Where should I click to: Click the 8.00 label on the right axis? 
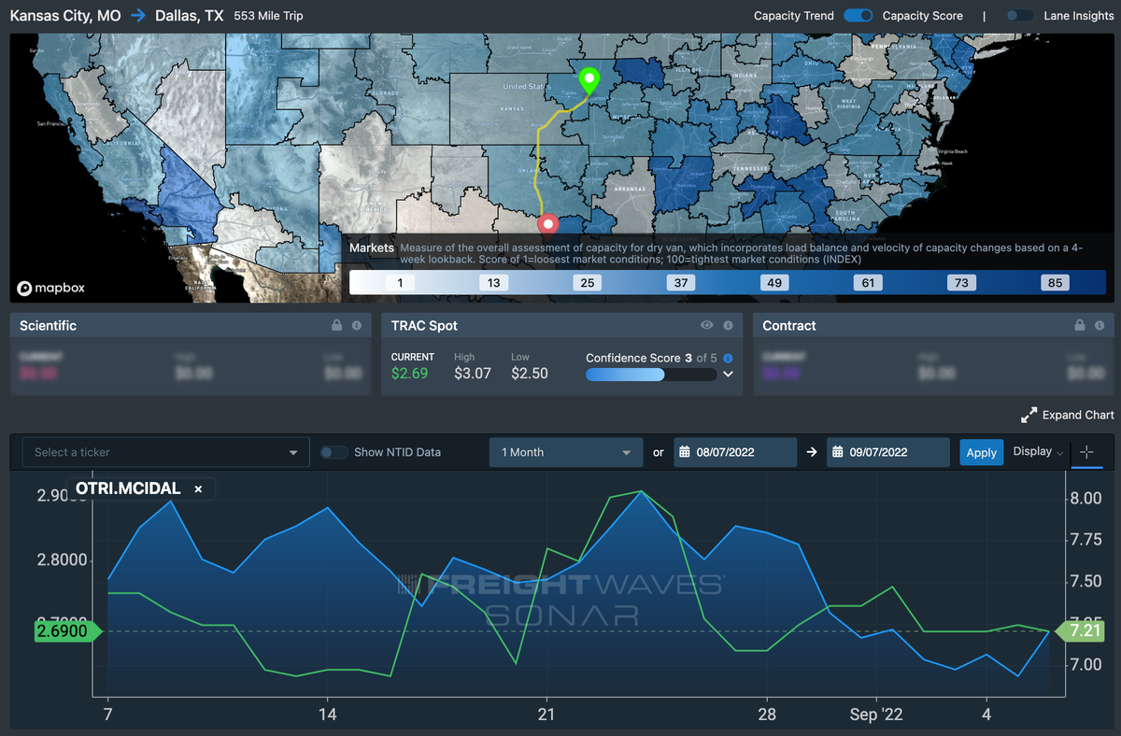coord(1085,499)
